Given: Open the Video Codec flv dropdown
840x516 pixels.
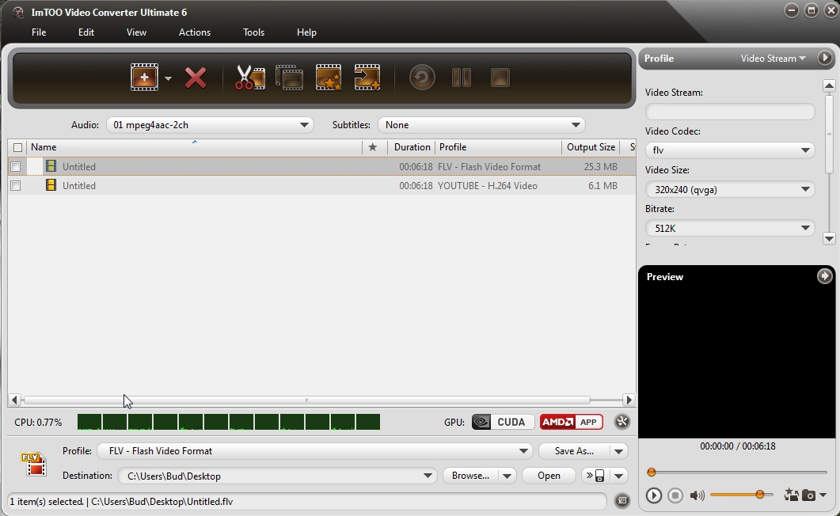Looking at the screenshot, I should pyautogui.click(x=730, y=150).
